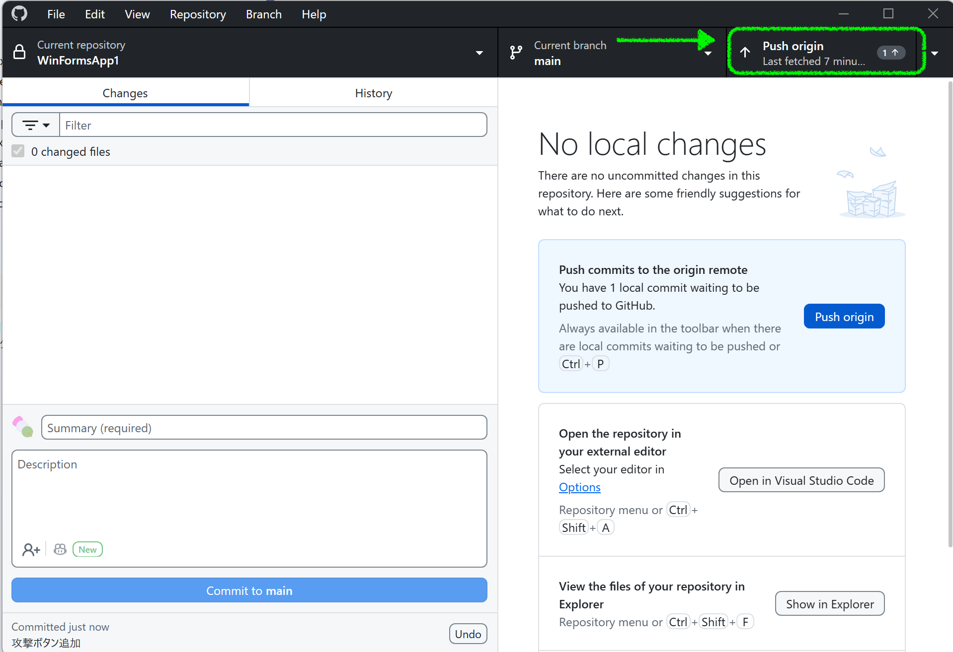Focus the Filter text field
953x652 pixels.
pyautogui.click(x=273, y=125)
